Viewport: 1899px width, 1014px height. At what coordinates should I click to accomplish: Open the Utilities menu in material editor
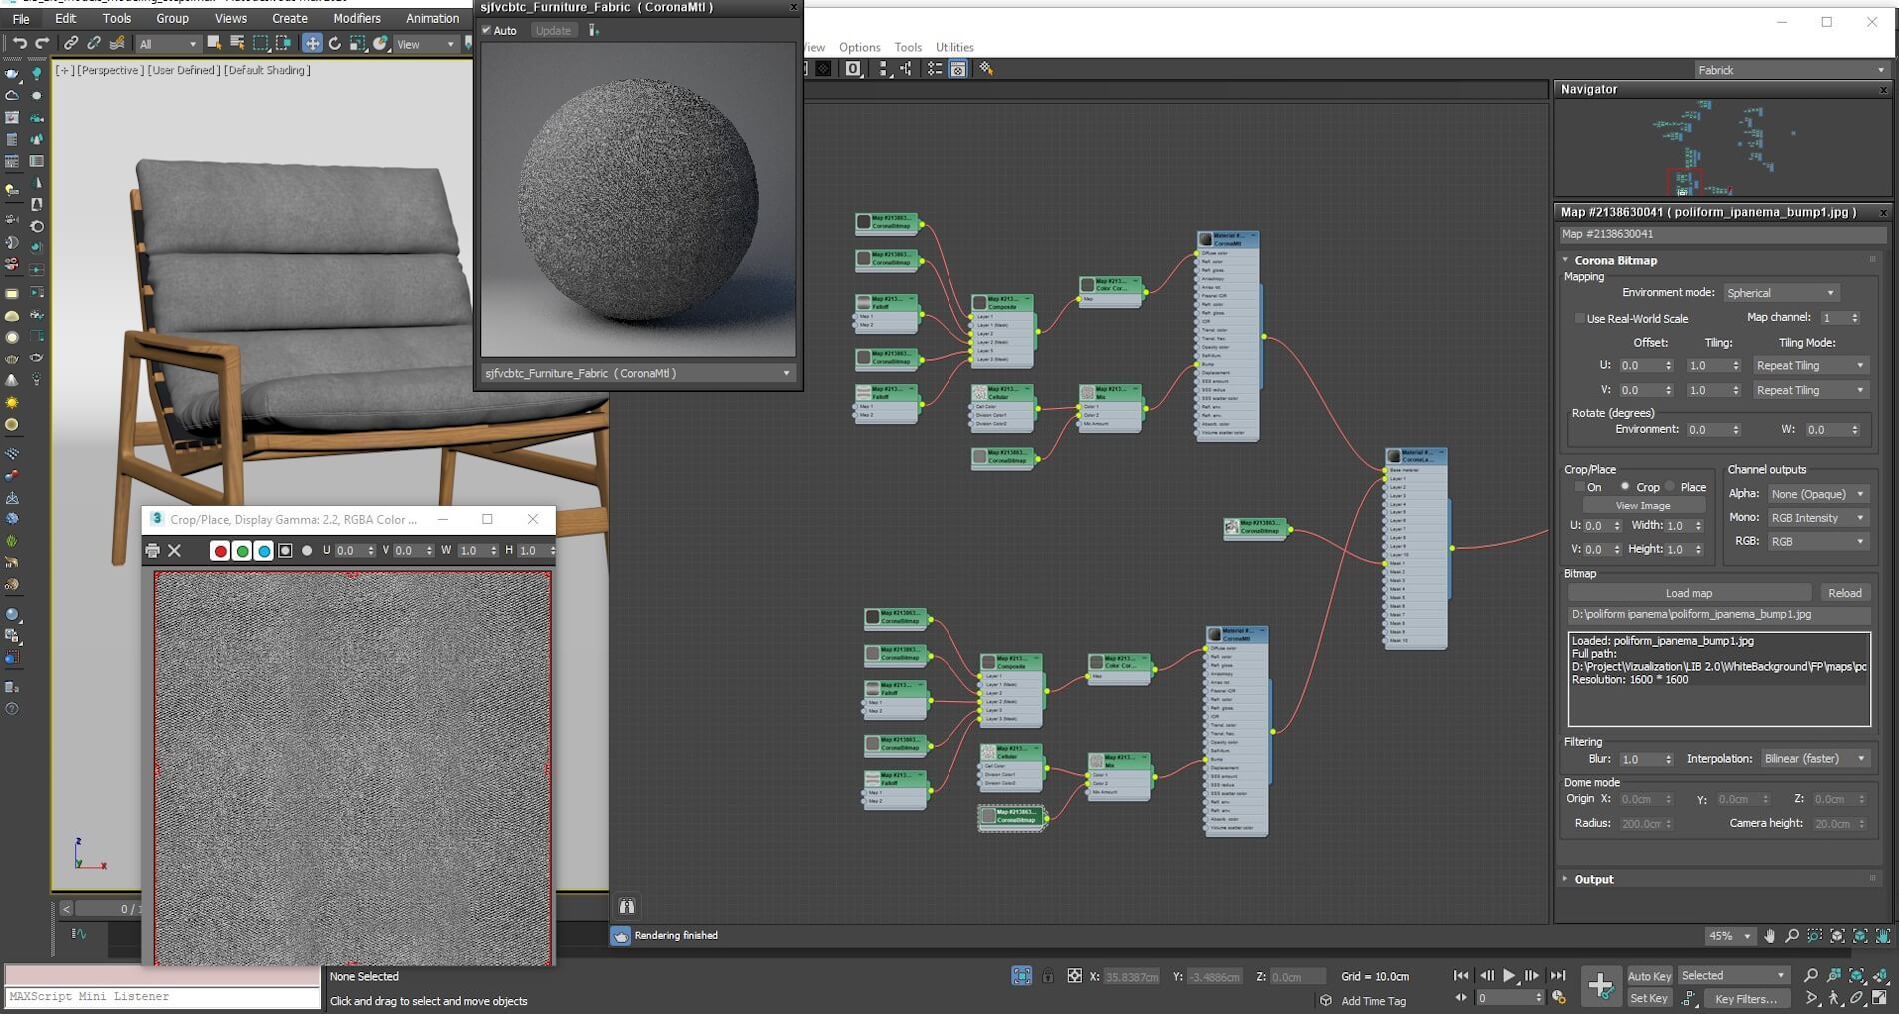pos(953,47)
